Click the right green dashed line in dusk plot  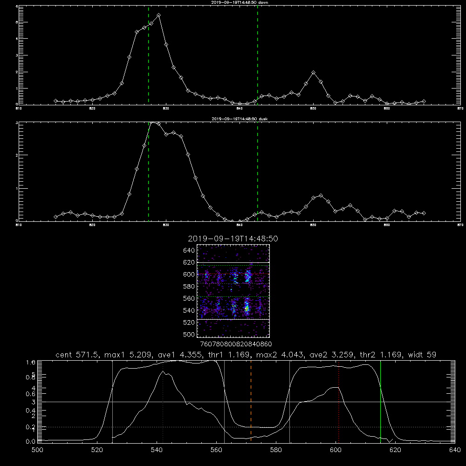click(257, 171)
